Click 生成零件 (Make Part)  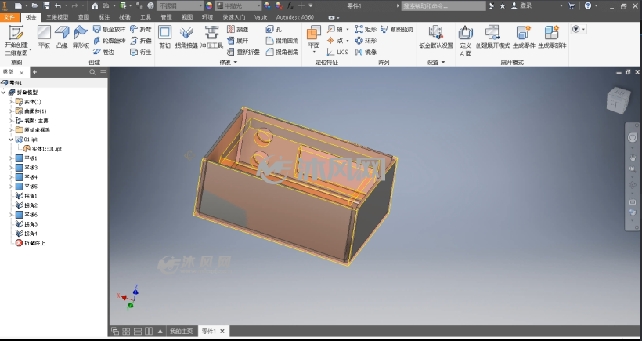click(x=524, y=37)
